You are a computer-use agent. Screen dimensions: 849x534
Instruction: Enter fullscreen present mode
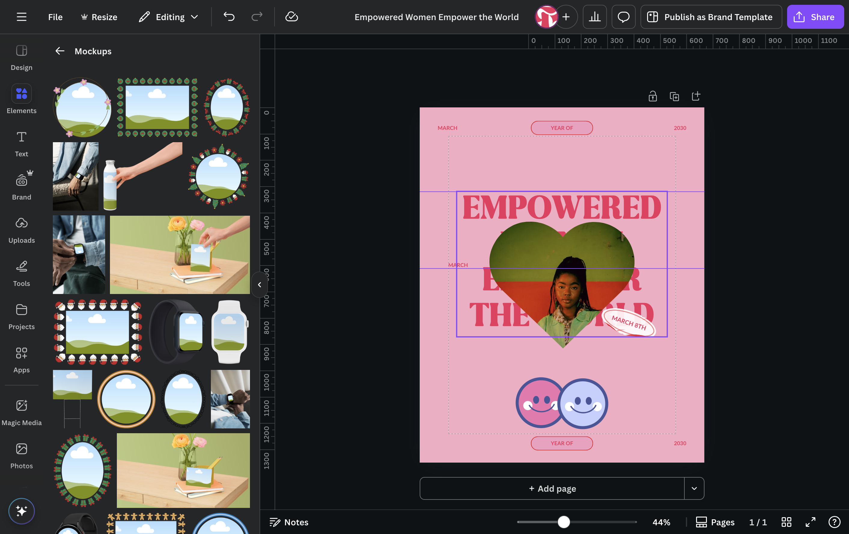[810, 522]
